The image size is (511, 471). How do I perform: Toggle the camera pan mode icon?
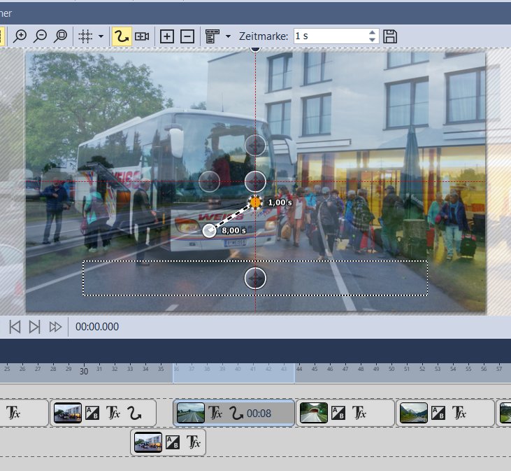[x=142, y=36]
